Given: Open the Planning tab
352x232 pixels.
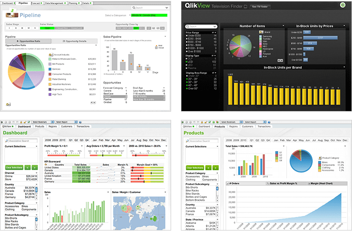Looking at the screenshot, I should coord(74,3).
